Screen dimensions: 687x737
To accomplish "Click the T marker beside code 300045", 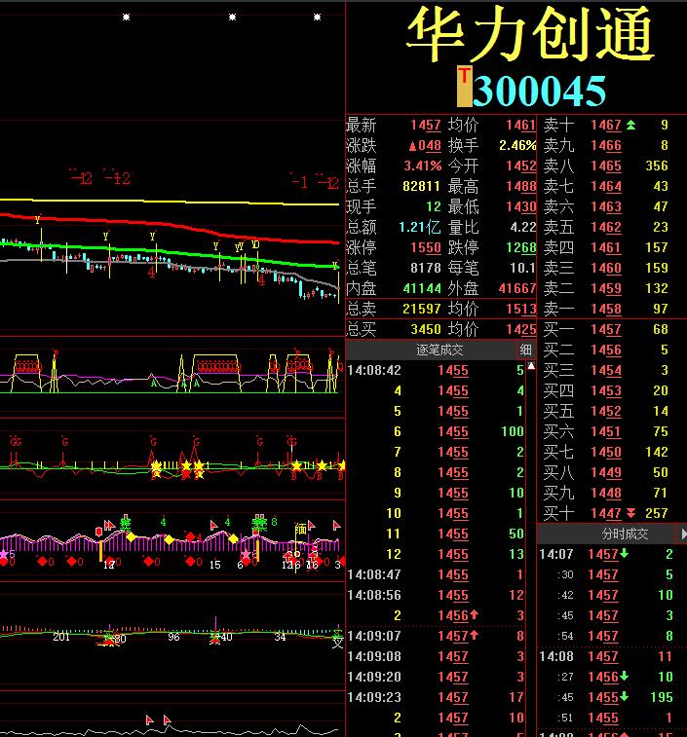I will [465, 87].
